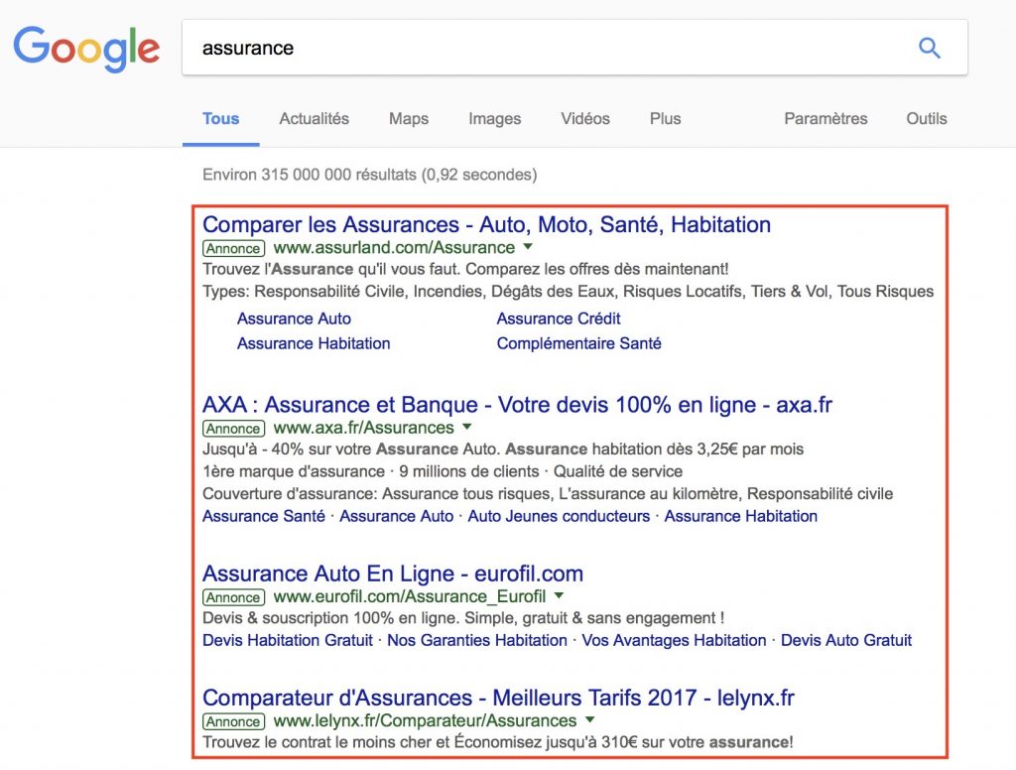Click Assurance Santé link in AXA ad
The width and height of the screenshot is (1016, 770).
pyautogui.click(x=264, y=516)
